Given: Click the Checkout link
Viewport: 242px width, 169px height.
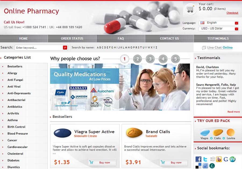Looking at the screenshot, I should (x=232, y=13).
